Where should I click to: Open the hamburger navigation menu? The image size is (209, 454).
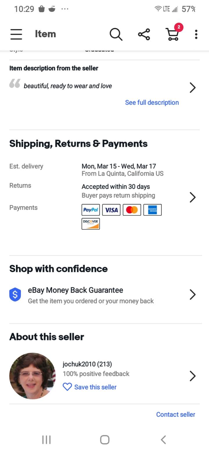(16, 34)
